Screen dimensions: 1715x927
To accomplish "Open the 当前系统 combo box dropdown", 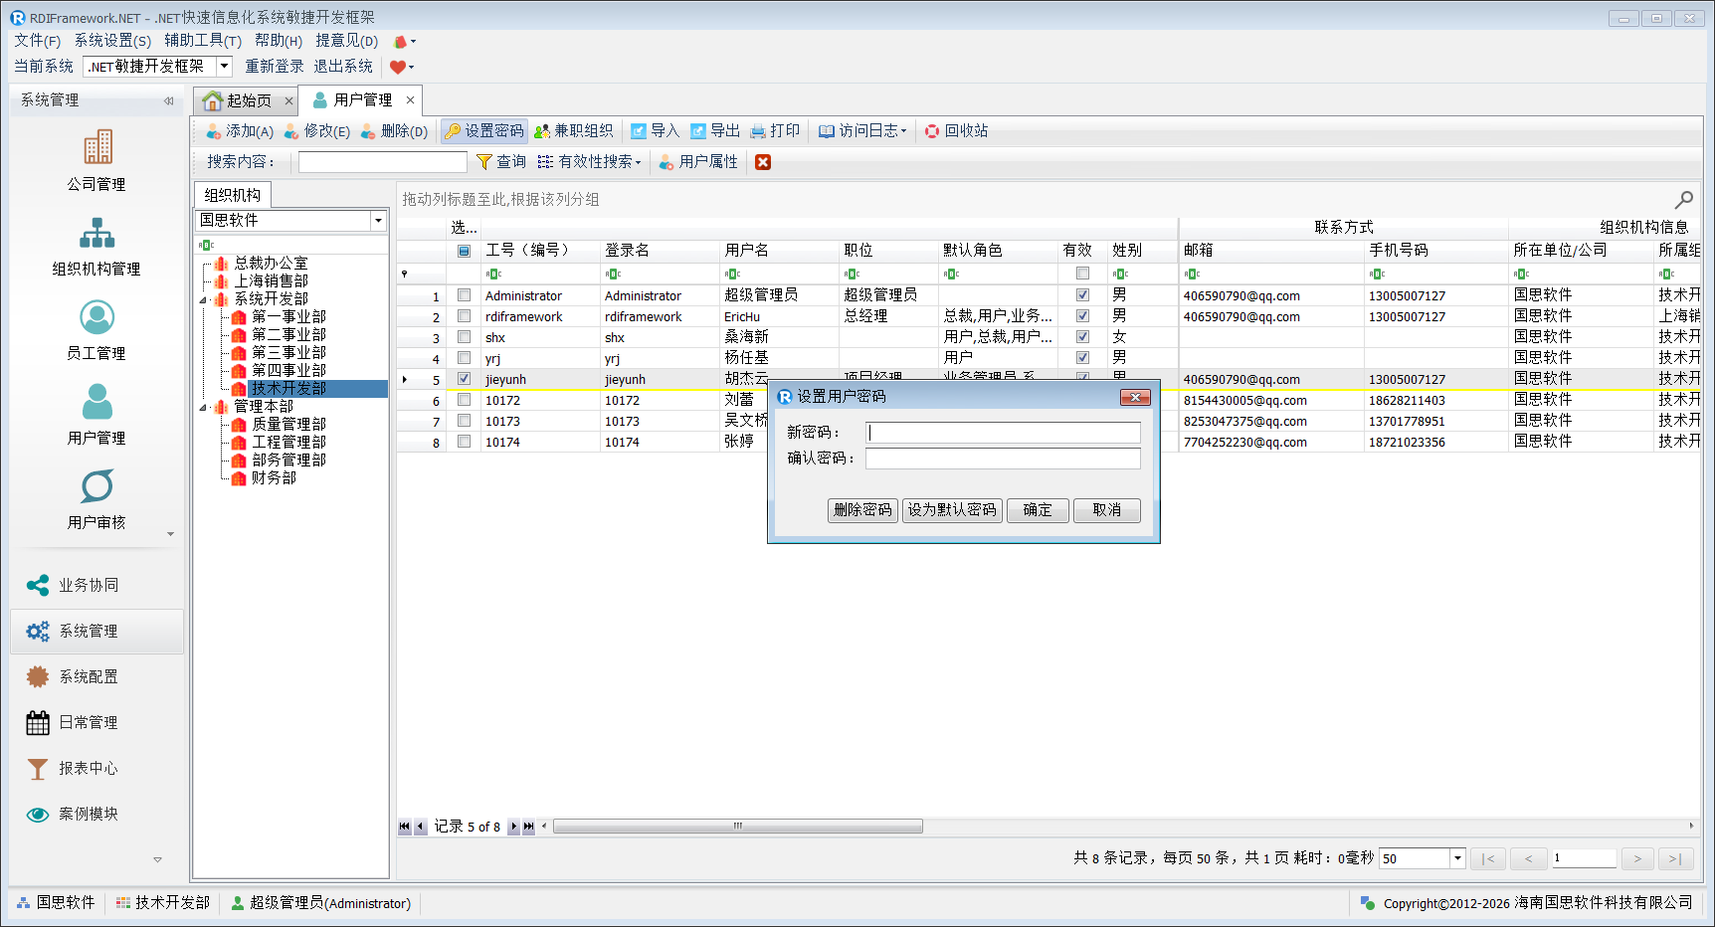I will [x=225, y=67].
